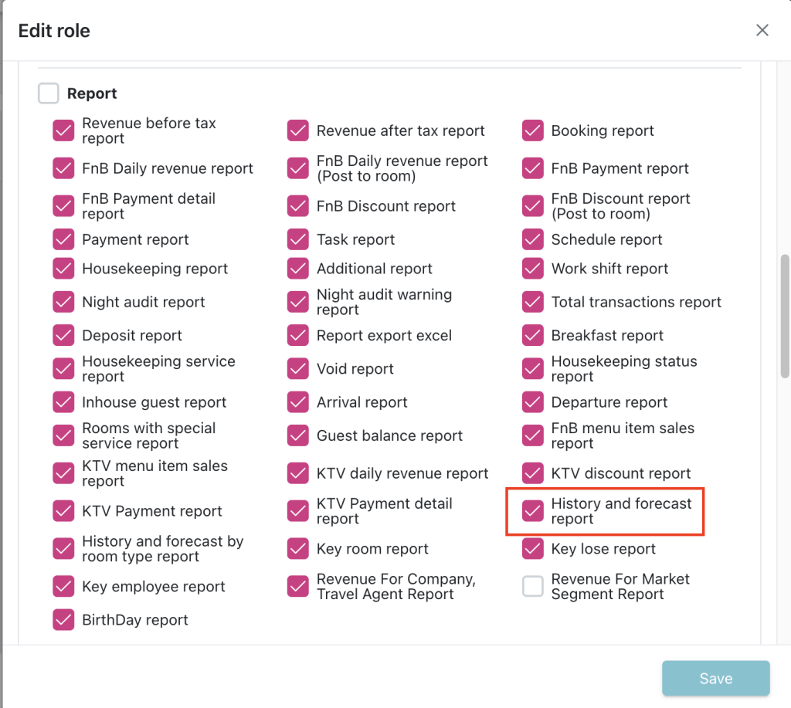This screenshot has height=708, width=791.
Task: Enable Revenue For Market Segment Report
Action: pyautogui.click(x=533, y=587)
